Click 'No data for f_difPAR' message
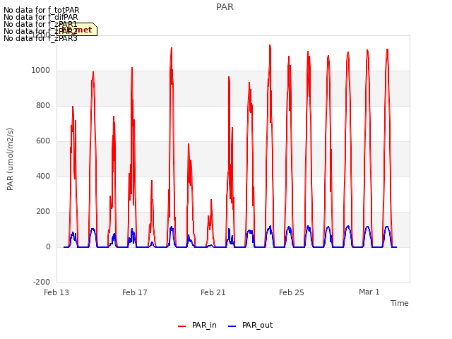The image size is (452, 339). pos(41,17)
